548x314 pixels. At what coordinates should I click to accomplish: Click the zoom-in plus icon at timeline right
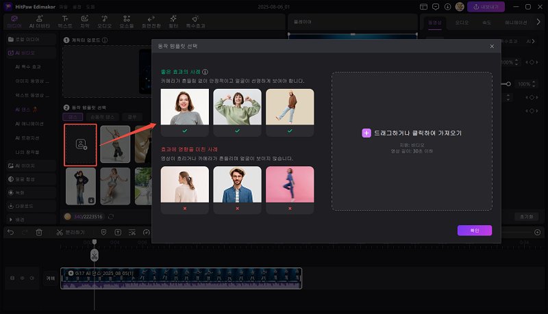pyautogui.click(x=538, y=232)
